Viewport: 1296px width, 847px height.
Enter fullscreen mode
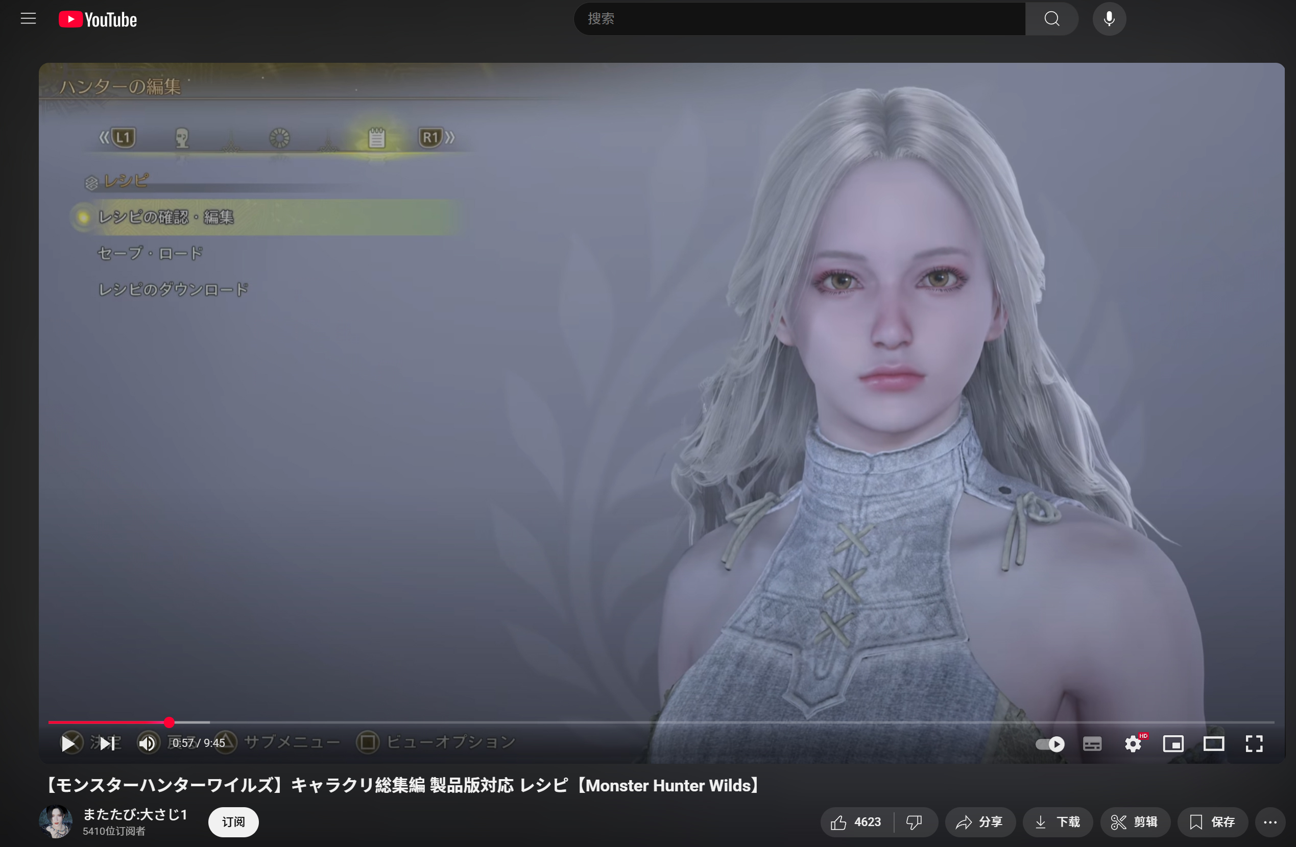[1254, 744]
